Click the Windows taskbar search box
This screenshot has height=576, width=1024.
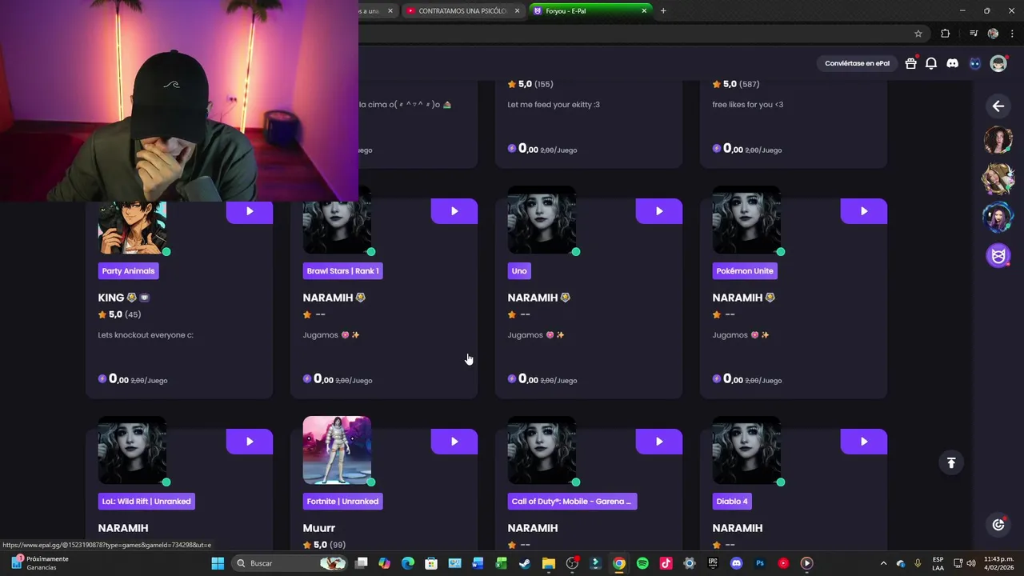pyautogui.click(x=290, y=563)
